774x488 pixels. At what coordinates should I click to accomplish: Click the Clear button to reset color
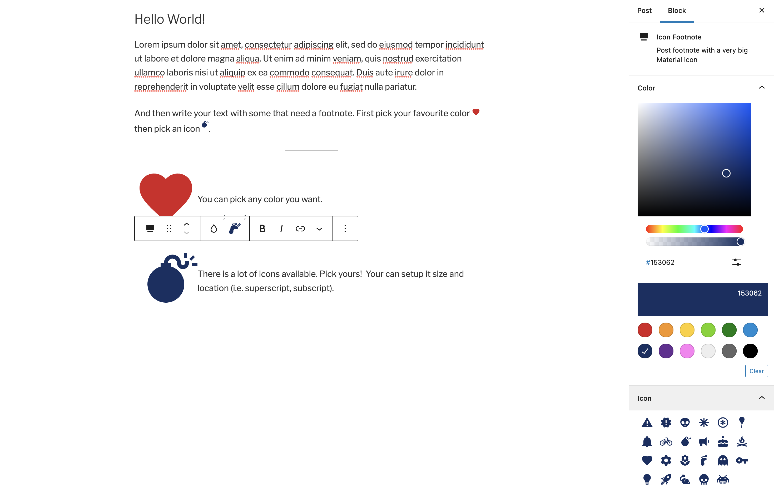tap(757, 370)
